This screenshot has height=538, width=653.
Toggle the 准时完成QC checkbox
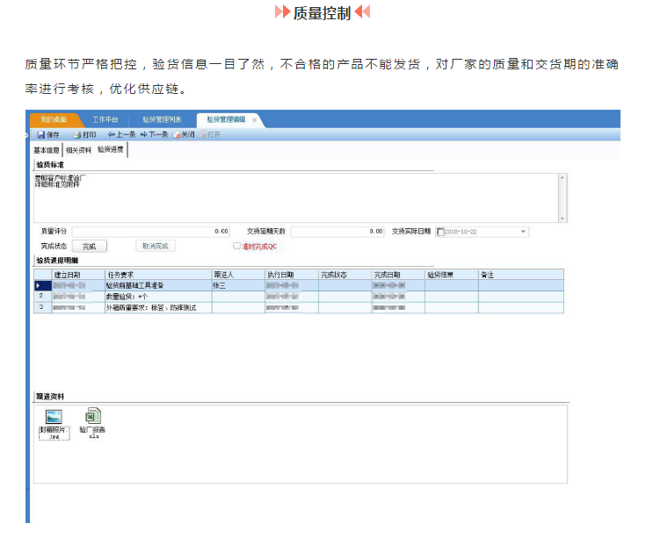point(236,247)
